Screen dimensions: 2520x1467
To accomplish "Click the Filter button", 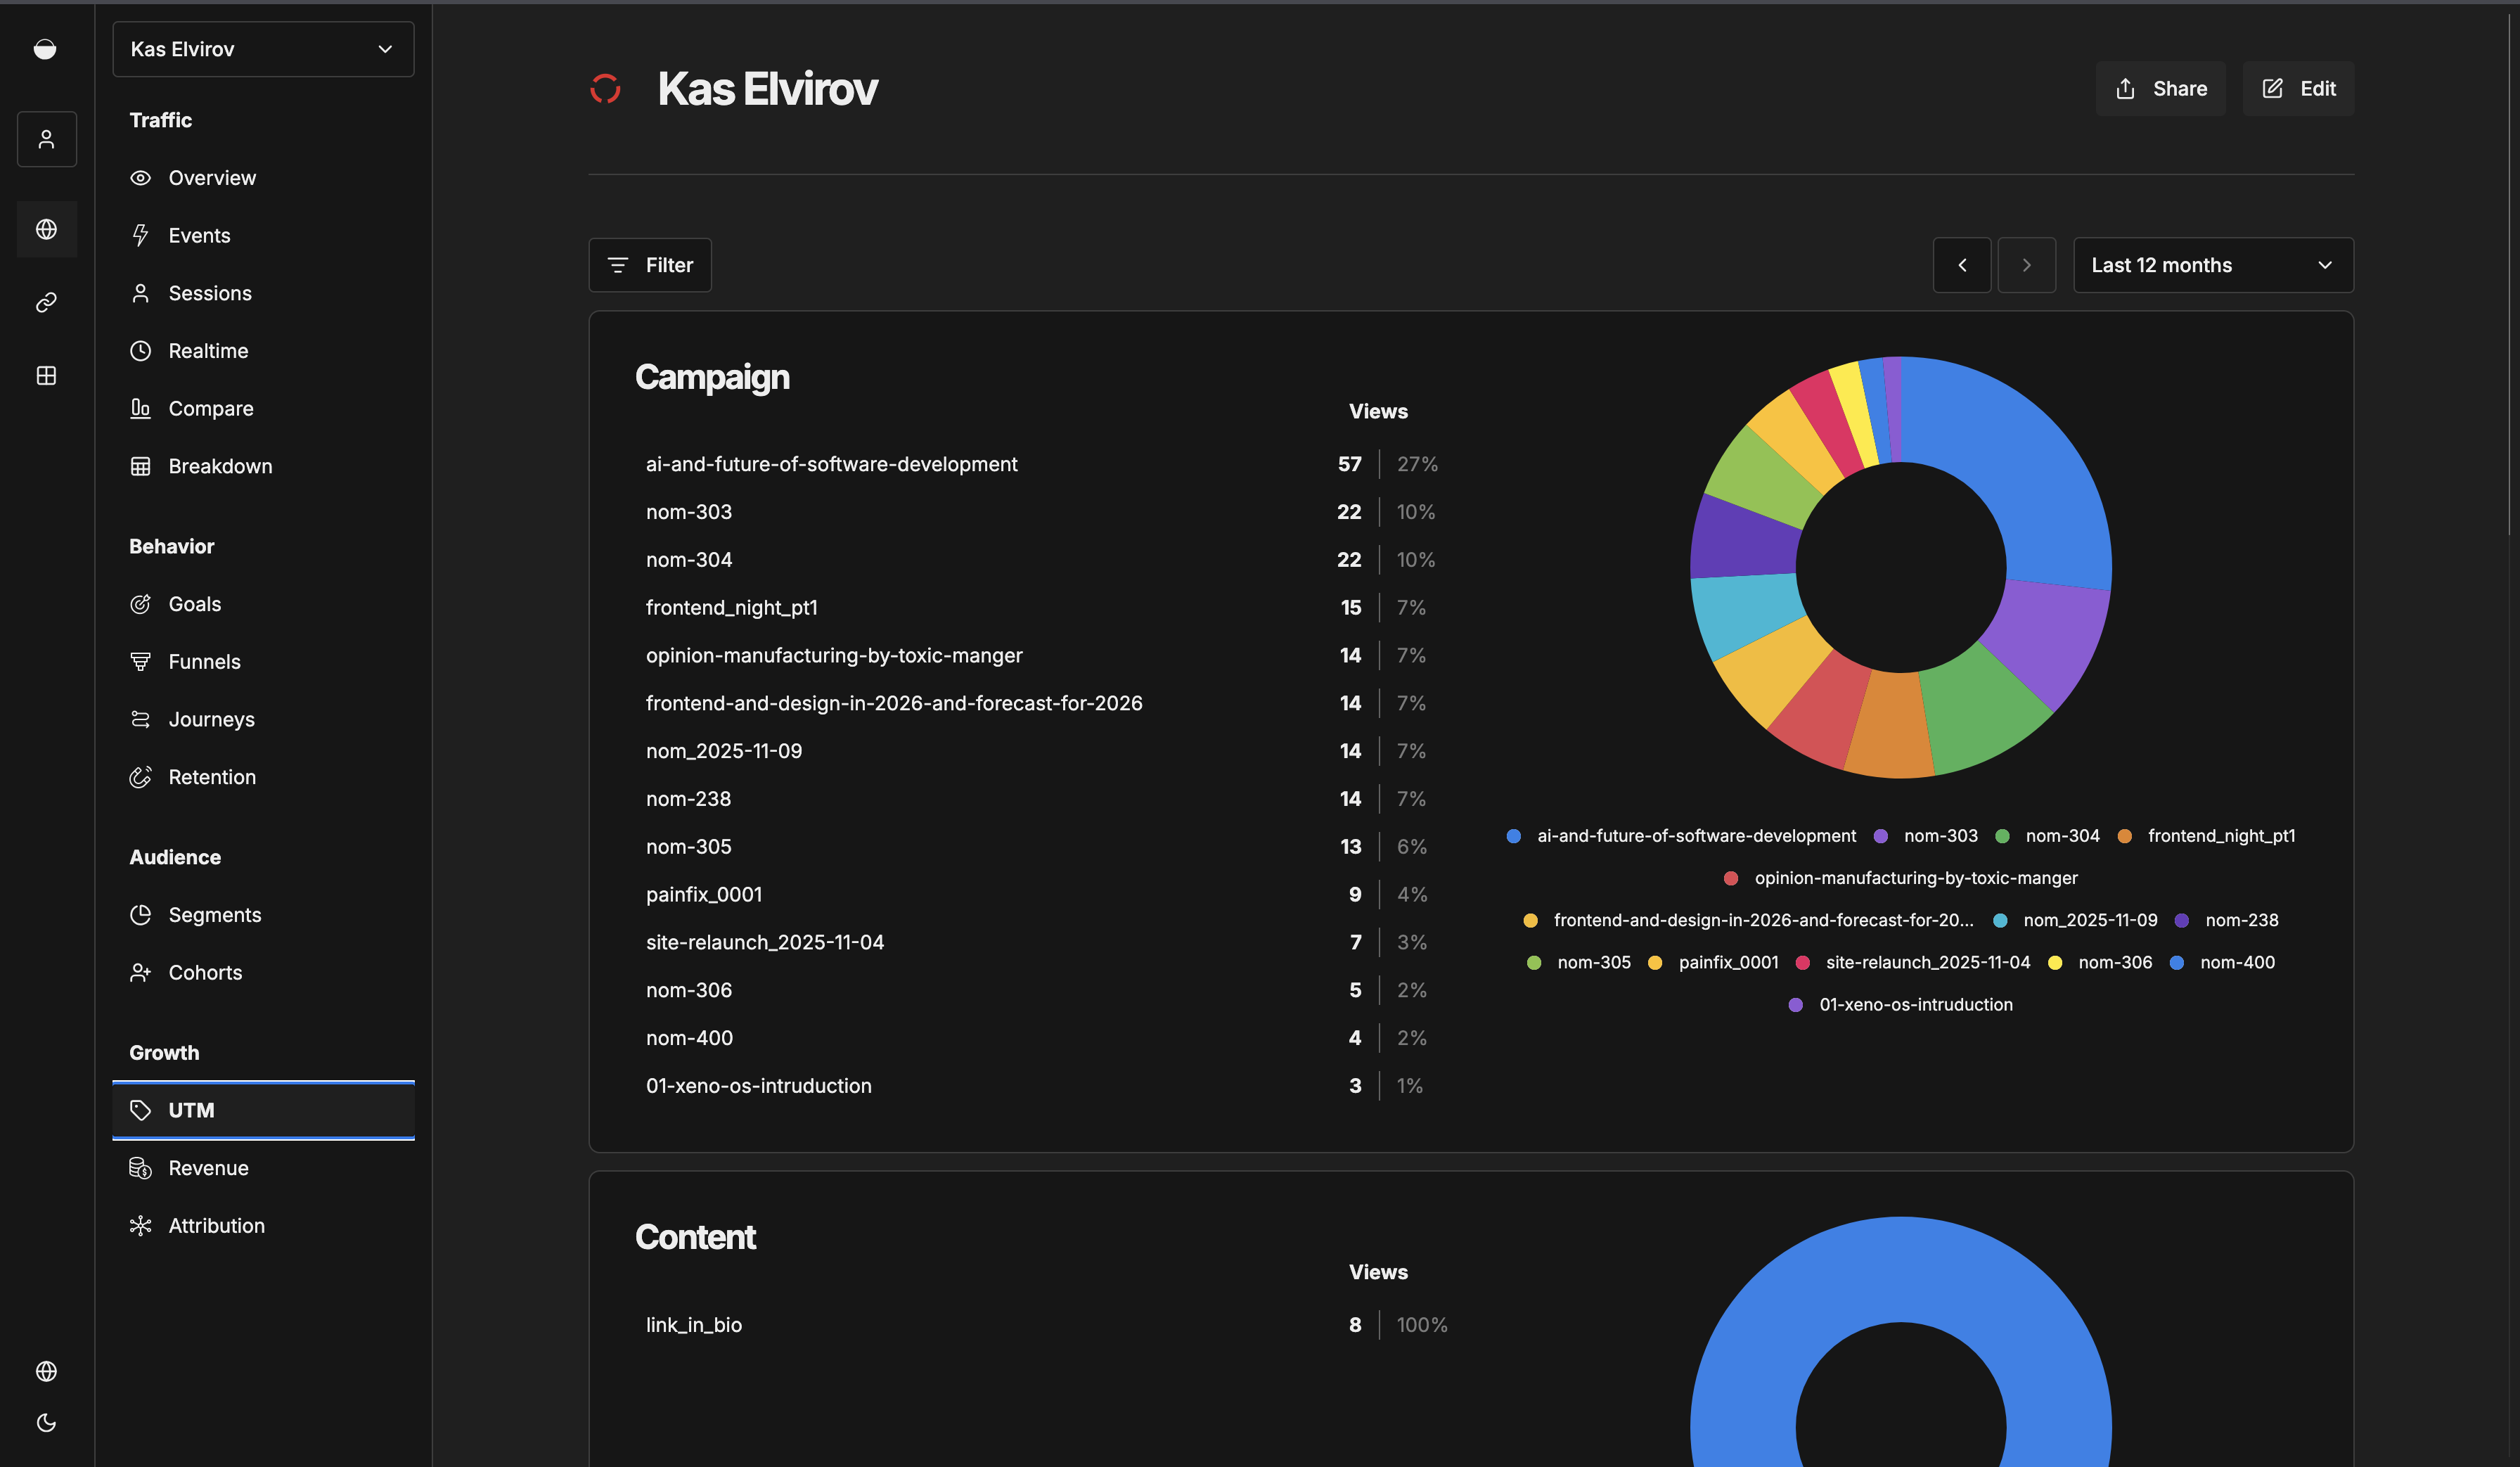I will click(x=650, y=265).
